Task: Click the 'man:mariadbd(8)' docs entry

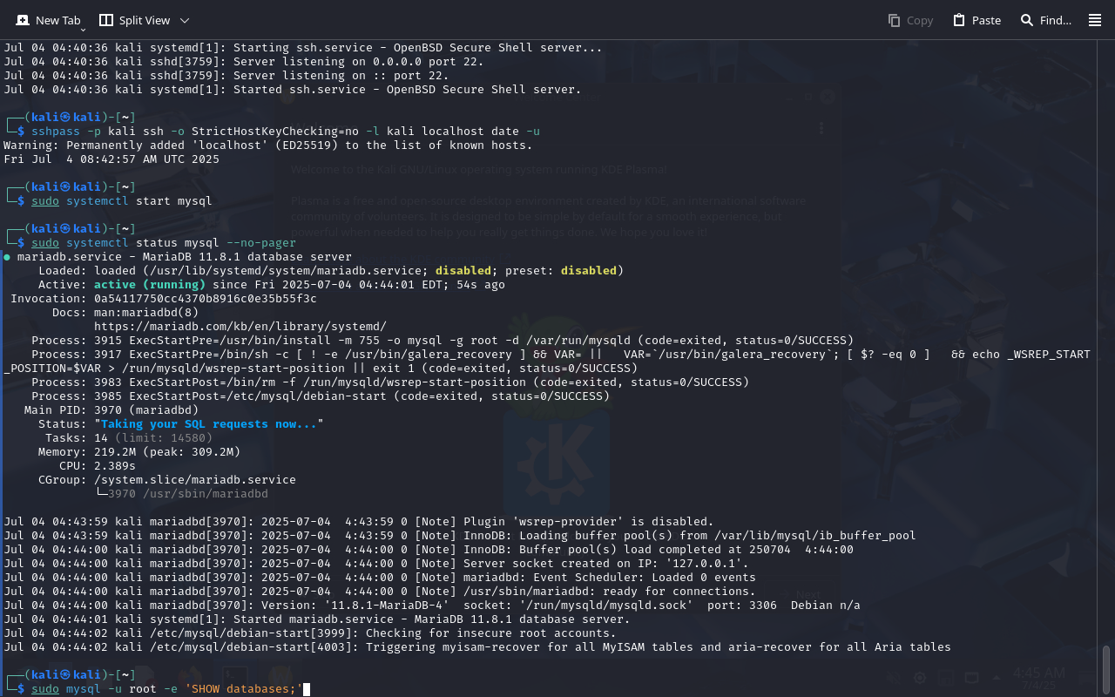Action: point(146,313)
